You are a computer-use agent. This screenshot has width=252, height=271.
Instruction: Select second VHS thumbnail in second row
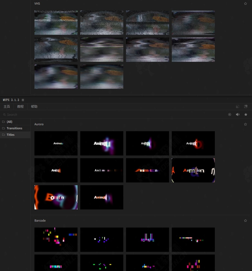tap(102, 50)
